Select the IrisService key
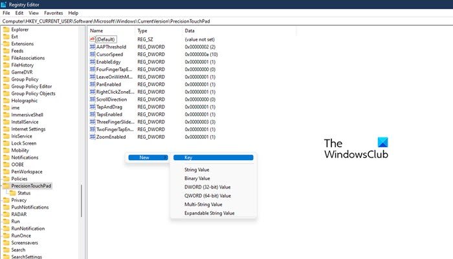 pos(21,136)
